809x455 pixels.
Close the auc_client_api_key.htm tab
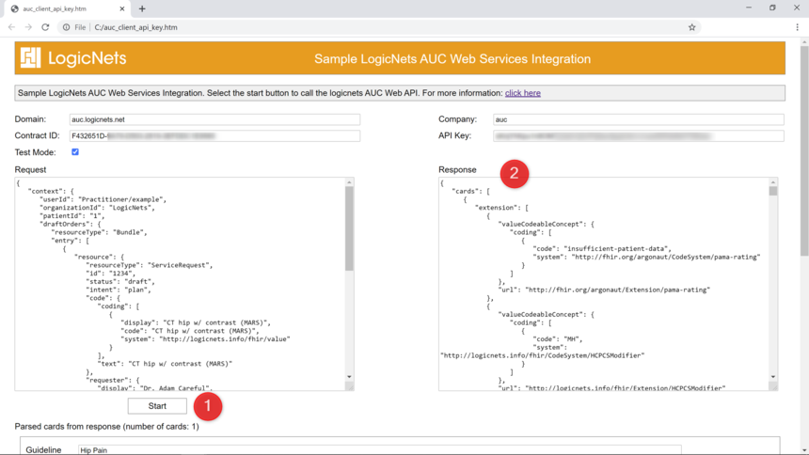[x=121, y=8]
